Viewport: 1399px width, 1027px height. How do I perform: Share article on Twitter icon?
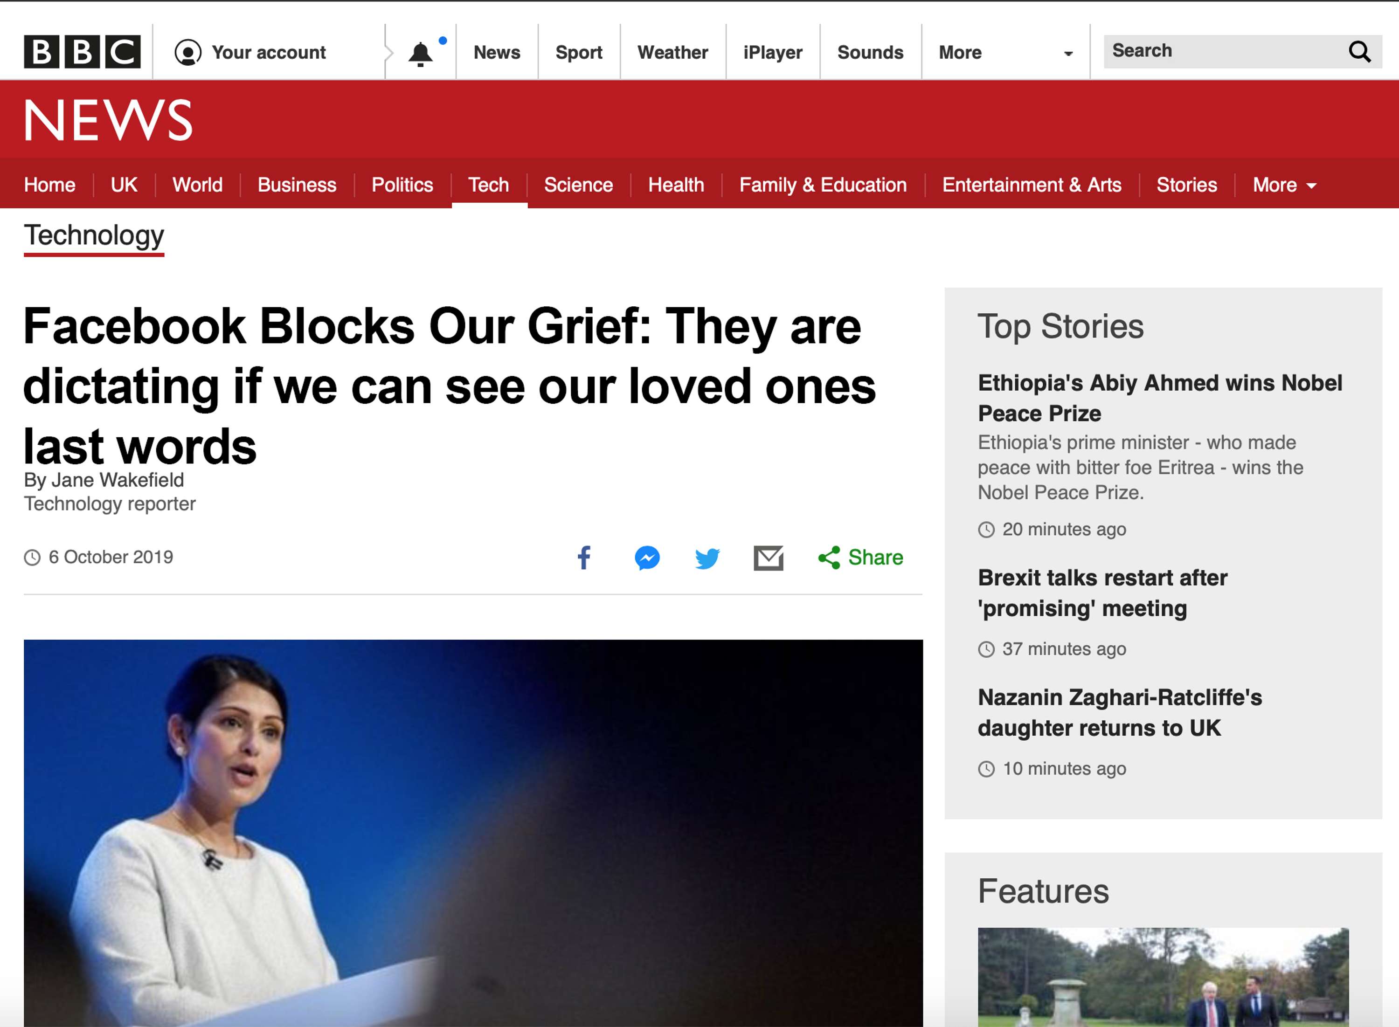pos(707,558)
